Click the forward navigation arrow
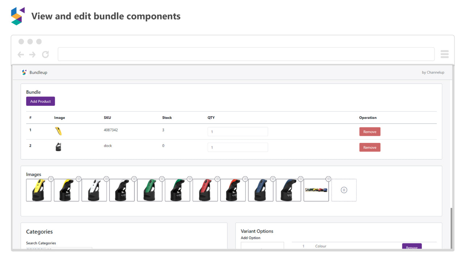The width and height of the screenshot is (464, 261). click(x=33, y=54)
